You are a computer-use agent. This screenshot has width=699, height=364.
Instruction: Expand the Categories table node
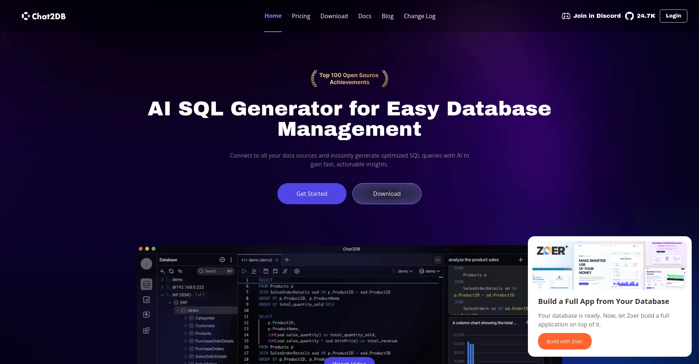(x=185, y=318)
